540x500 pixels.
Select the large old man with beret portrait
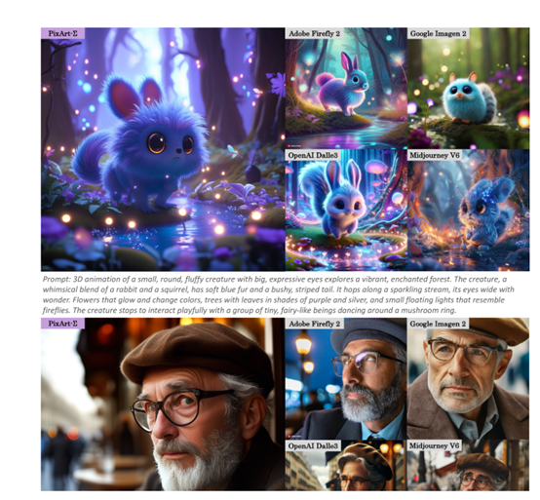click(x=163, y=404)
